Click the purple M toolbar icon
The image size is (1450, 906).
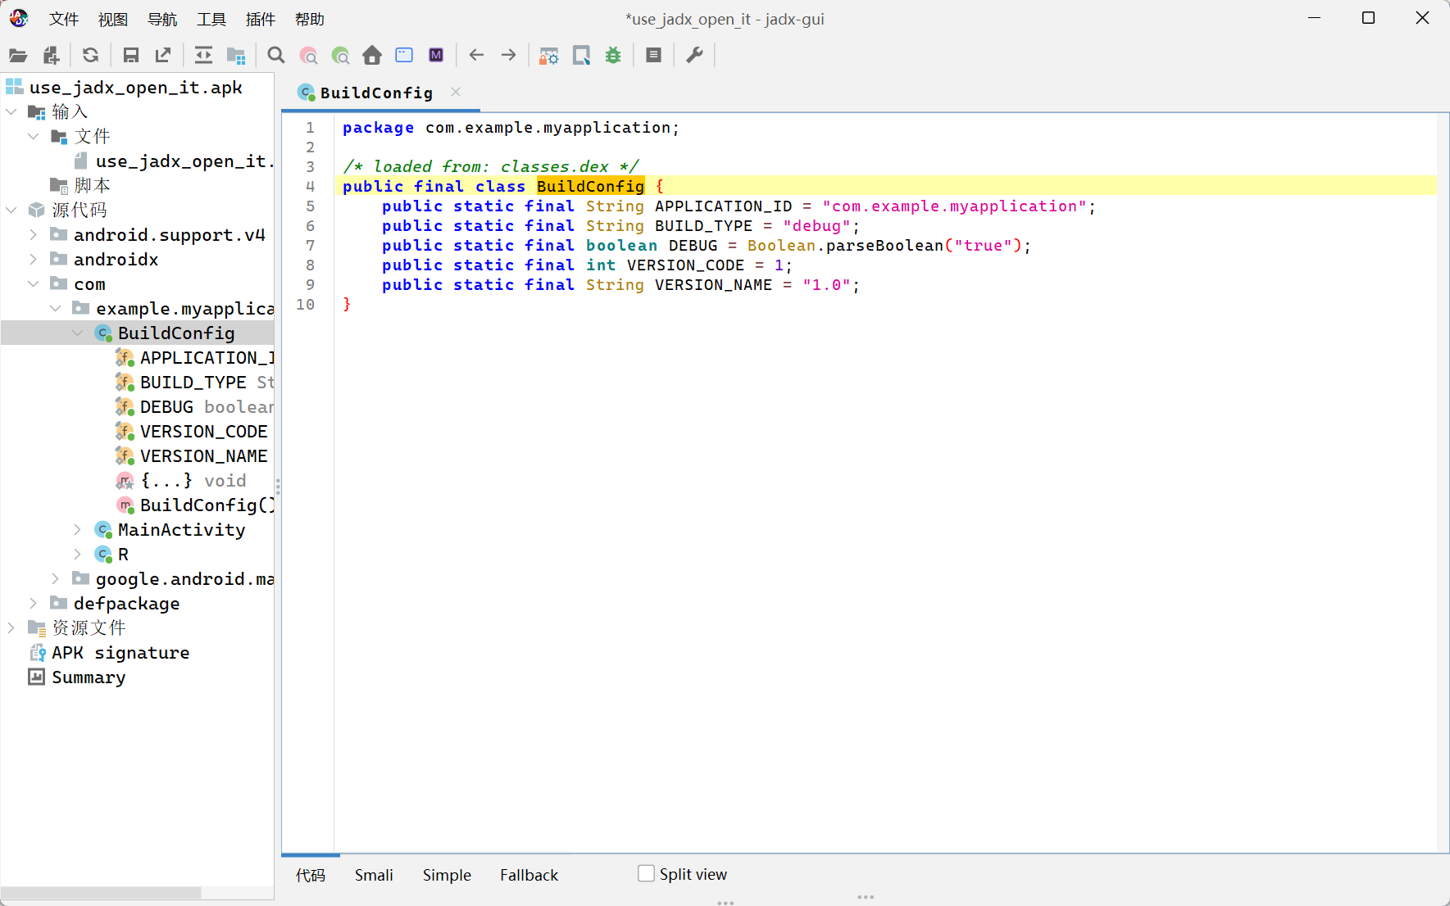[x=436, y=55]
